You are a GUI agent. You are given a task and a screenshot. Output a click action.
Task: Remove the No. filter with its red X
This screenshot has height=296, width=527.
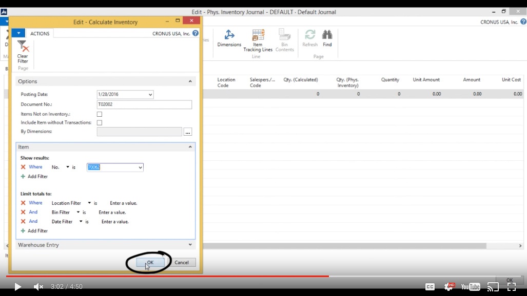point(23,167)
